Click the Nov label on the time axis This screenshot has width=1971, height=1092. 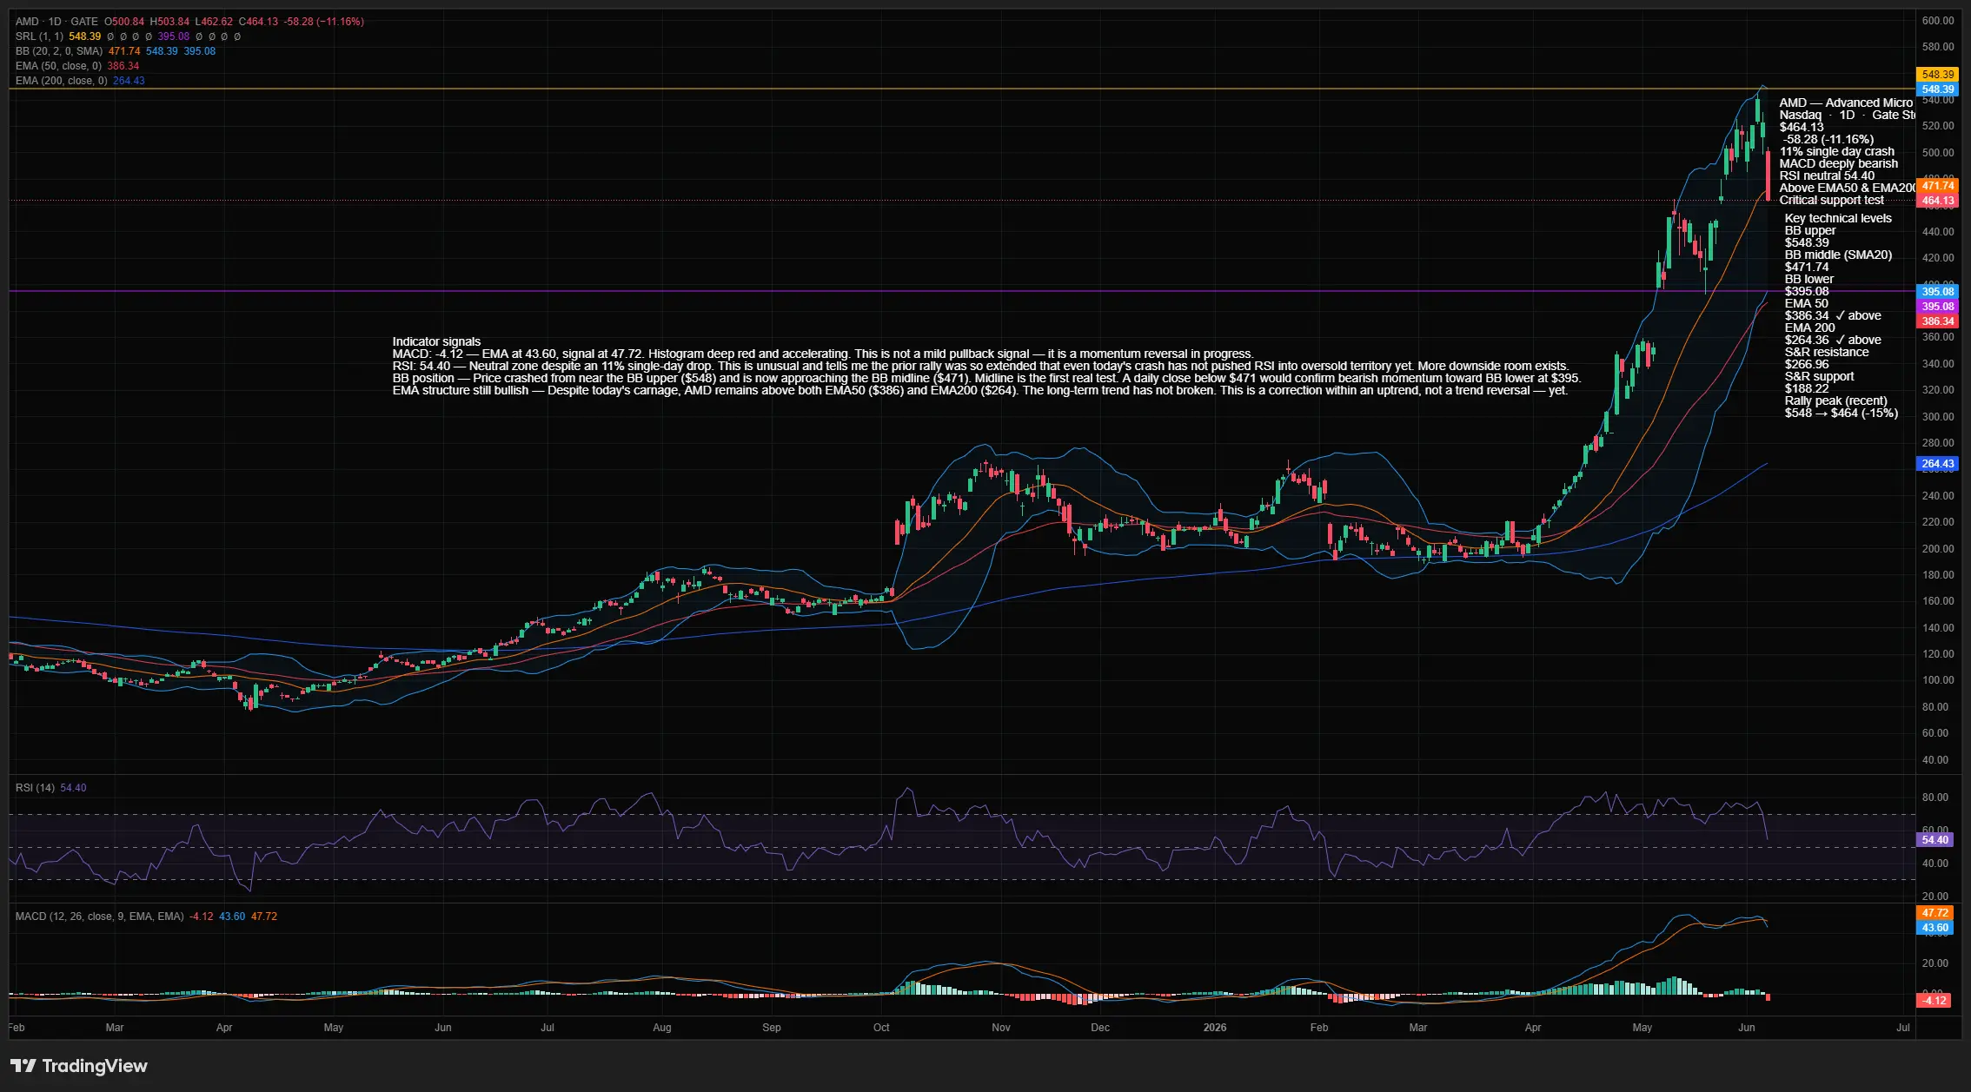(x=1001, y=1028)
